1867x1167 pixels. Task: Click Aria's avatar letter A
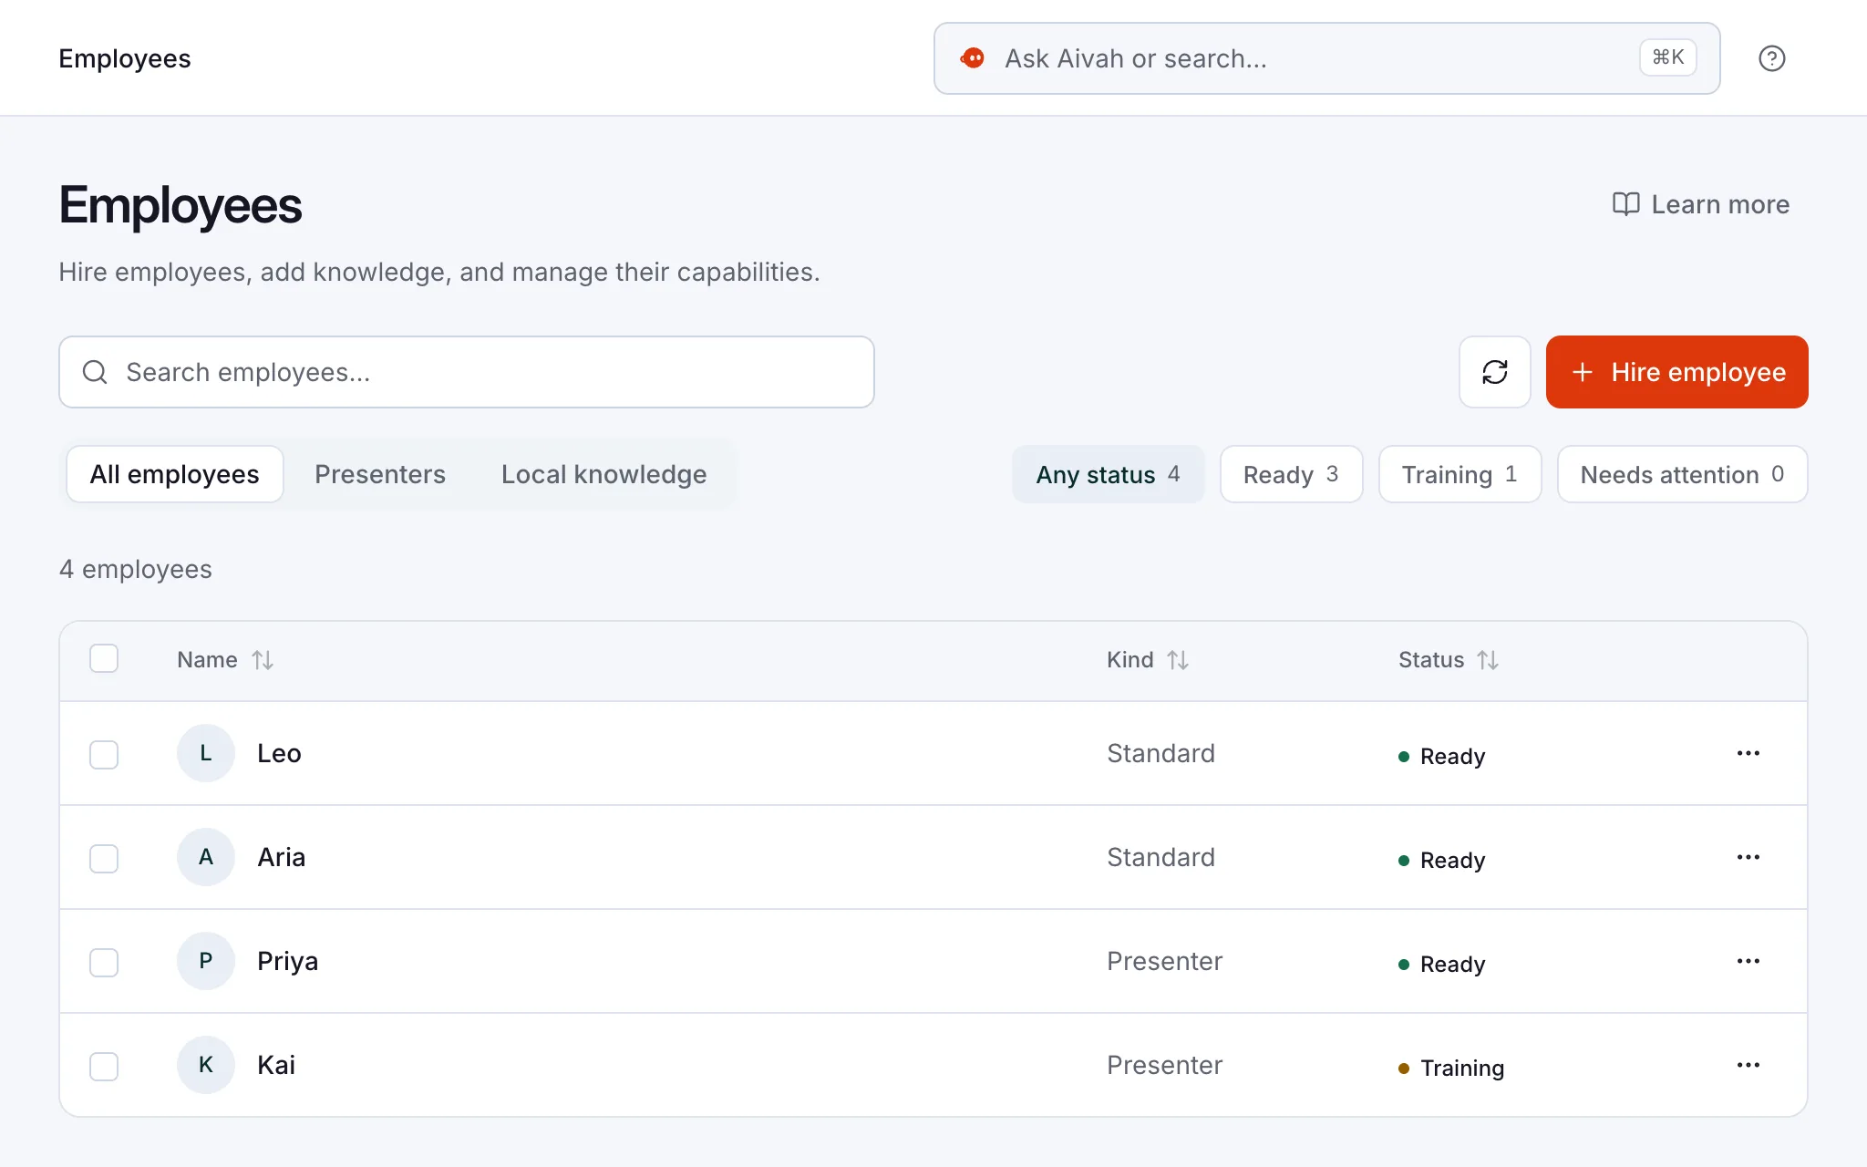tap(206, 857)
